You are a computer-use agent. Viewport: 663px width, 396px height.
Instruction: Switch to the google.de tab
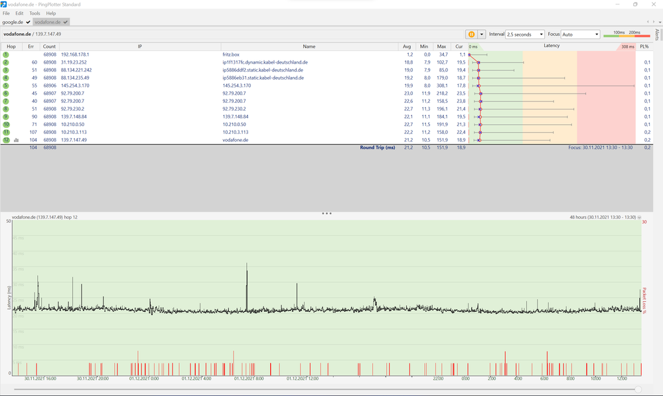[16, 22]
